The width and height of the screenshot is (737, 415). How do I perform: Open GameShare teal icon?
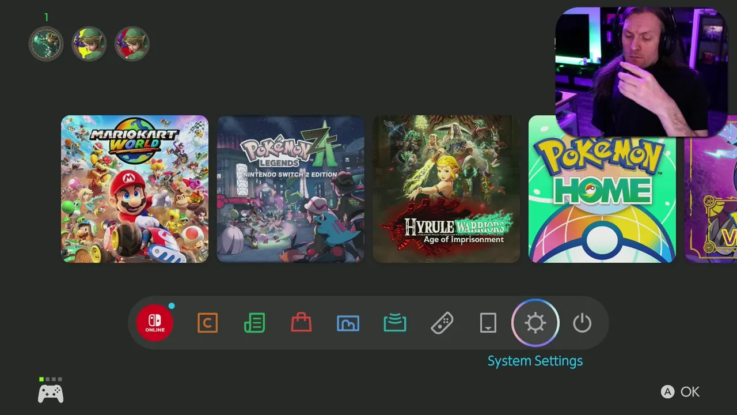[395, 323]
